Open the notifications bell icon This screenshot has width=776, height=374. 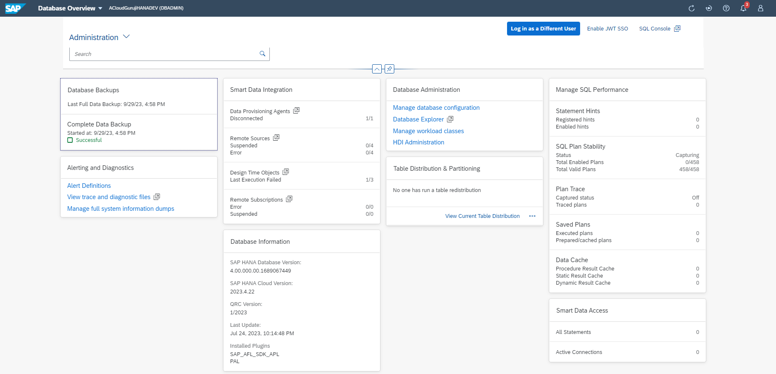coord(743,8)
